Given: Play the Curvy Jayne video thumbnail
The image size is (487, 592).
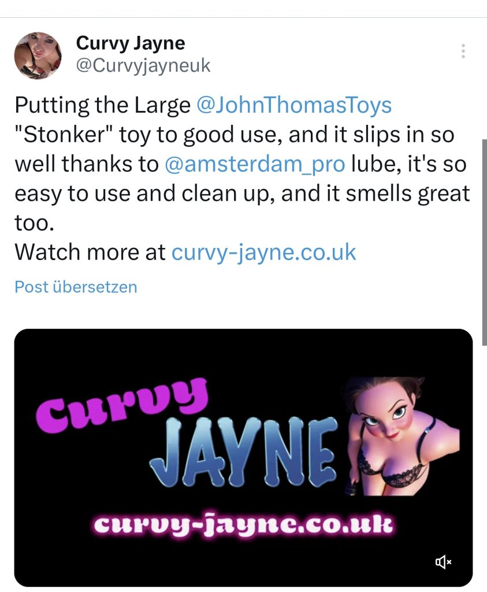Looking at the screenshot, I should tap(243, 457).
